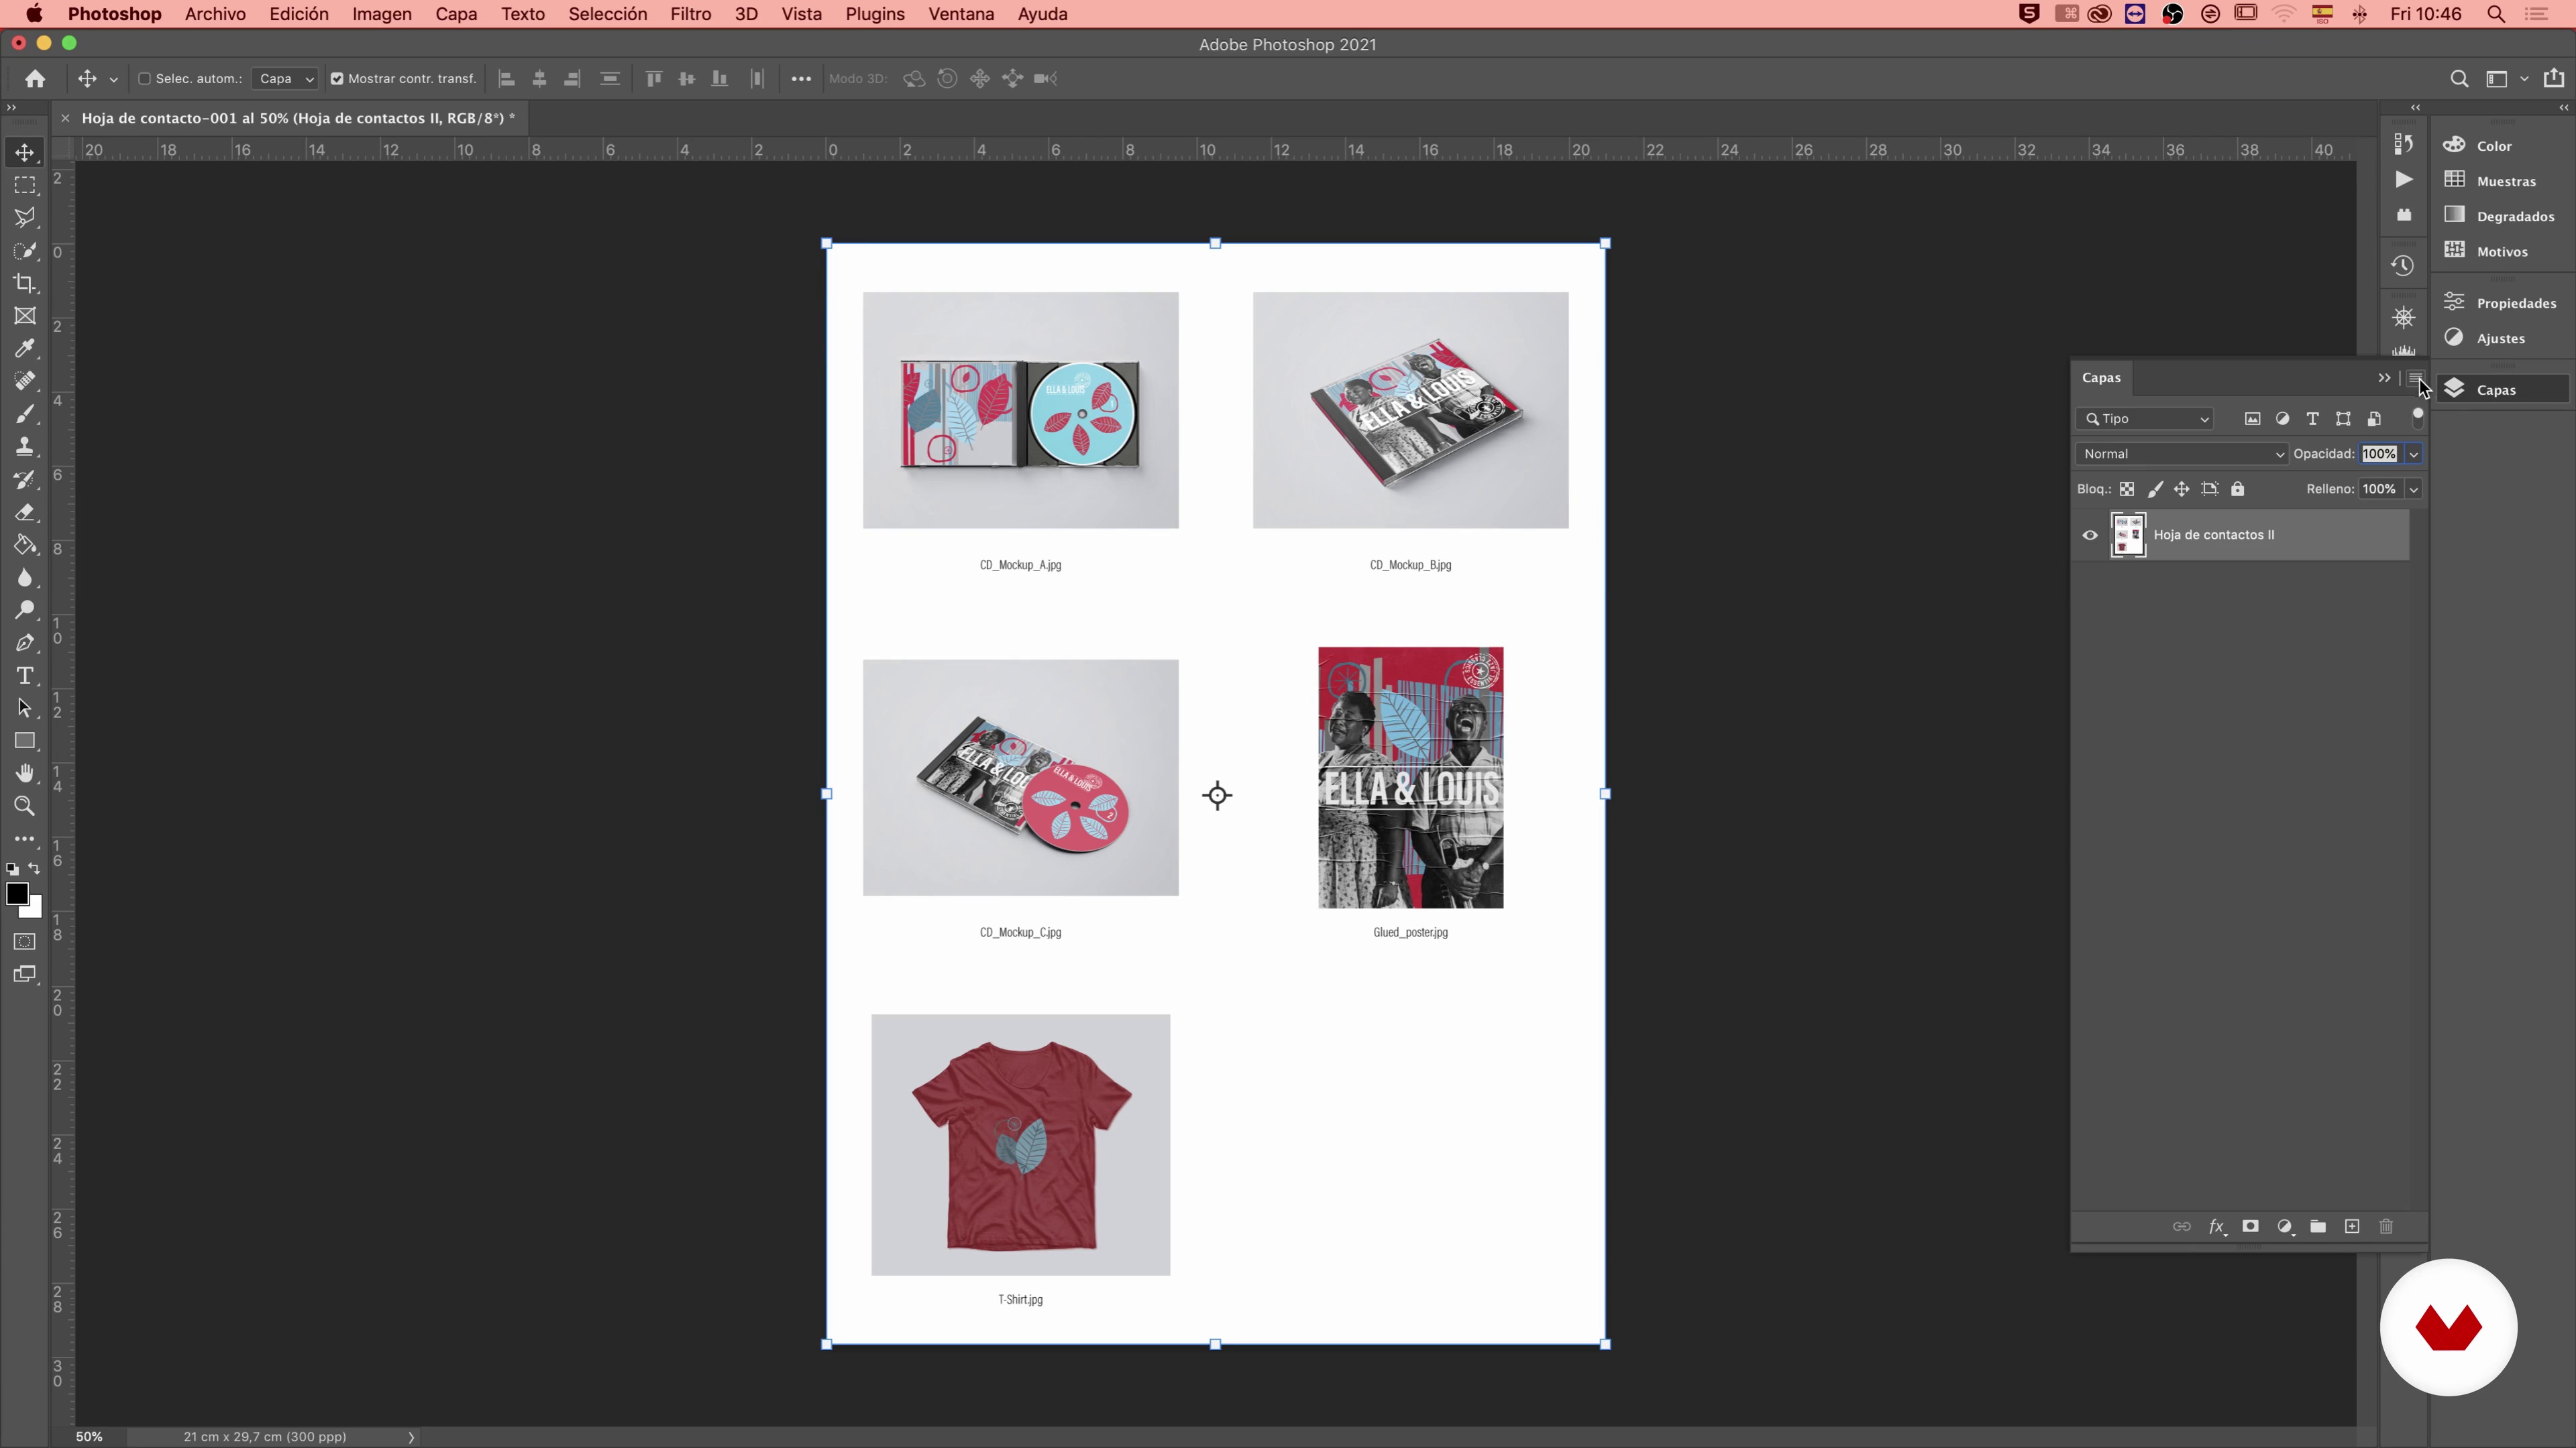Select the Hoja de contacto-001 document tab
The height and width of the screenshot is (1448, 2576).
coord(298,118)
